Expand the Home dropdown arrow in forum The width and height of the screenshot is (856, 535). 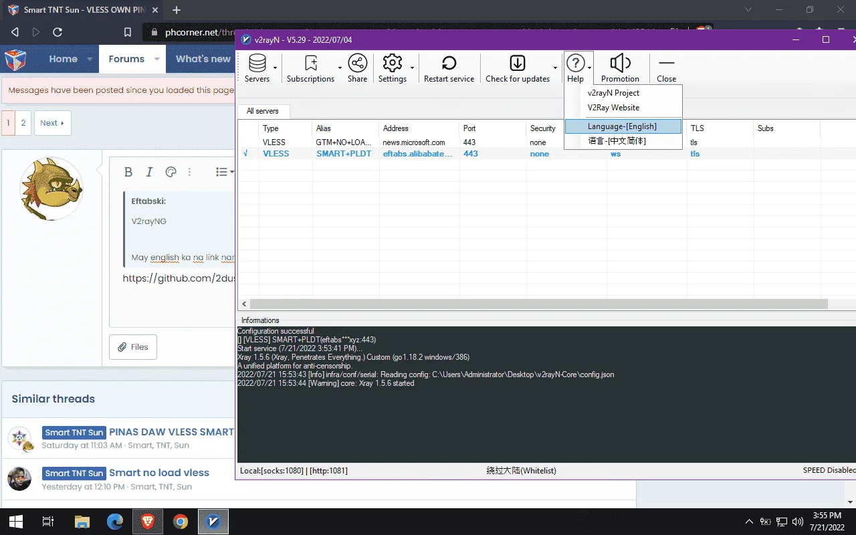pyautogui.click(x=90, y=59)
